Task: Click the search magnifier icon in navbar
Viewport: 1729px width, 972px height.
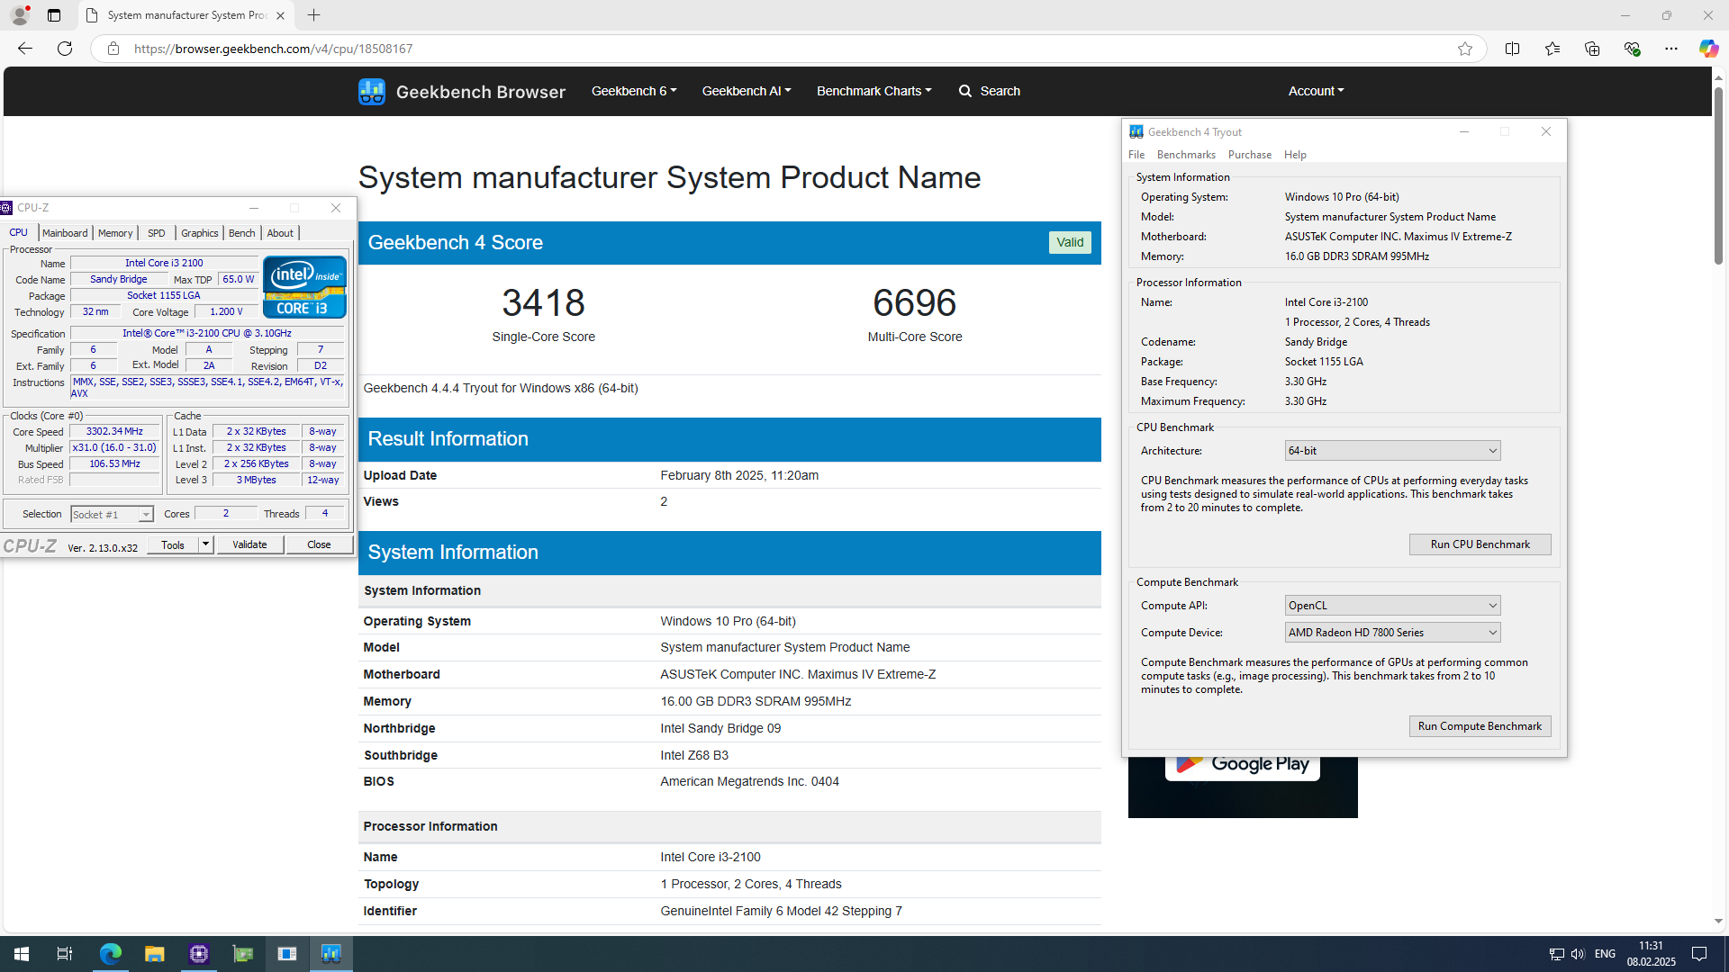Action: [965, 91]
